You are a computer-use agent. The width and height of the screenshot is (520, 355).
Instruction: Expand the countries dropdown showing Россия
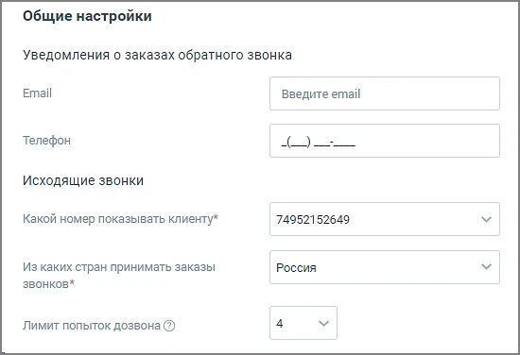tap(385, 267)
